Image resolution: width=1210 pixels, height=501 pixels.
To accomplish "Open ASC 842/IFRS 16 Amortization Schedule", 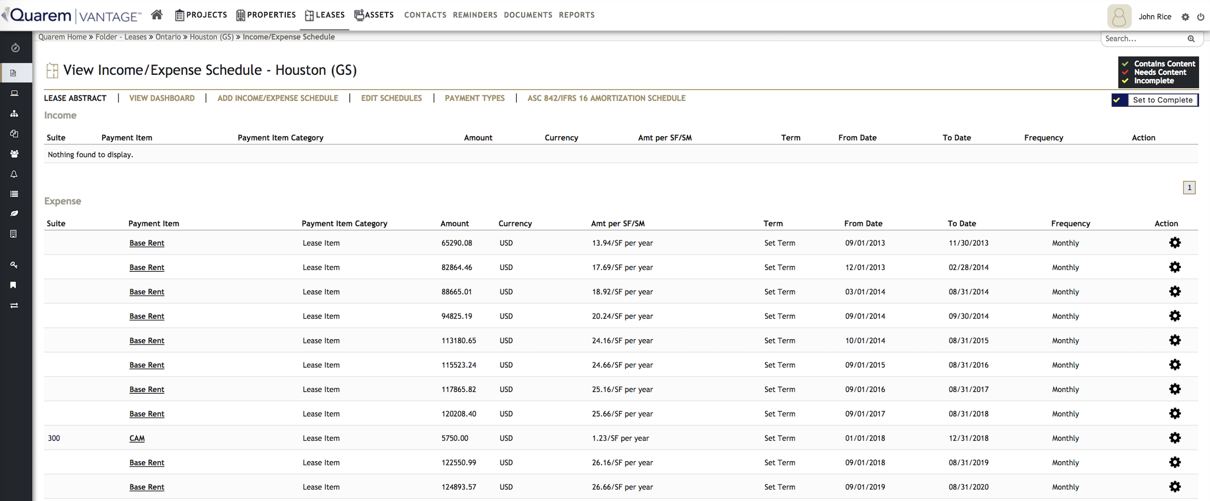I will tap(606, 98).
